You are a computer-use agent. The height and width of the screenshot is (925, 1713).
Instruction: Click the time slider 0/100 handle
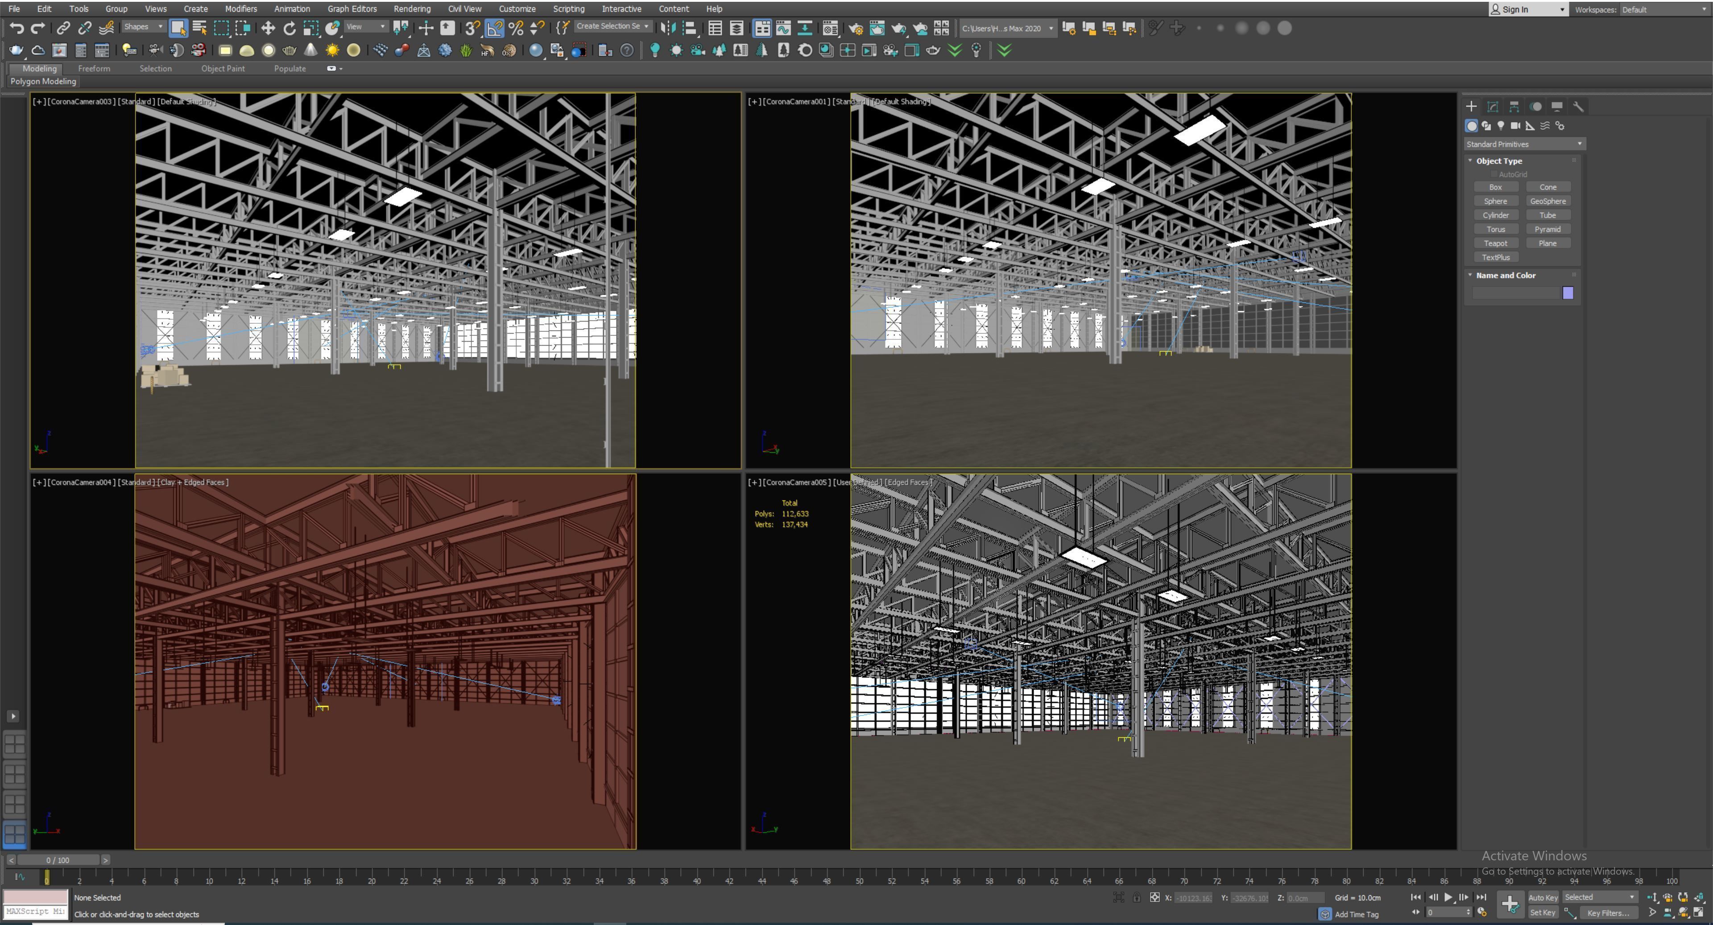[58, 860]
